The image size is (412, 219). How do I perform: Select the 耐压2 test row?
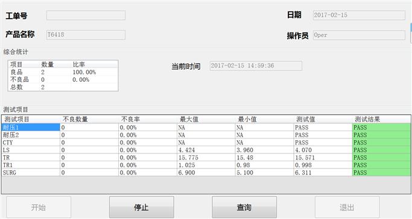(x=206, y=135)
